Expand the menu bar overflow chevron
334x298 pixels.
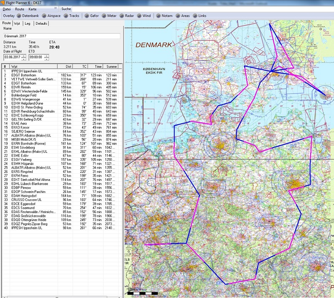tap(56, 8)
